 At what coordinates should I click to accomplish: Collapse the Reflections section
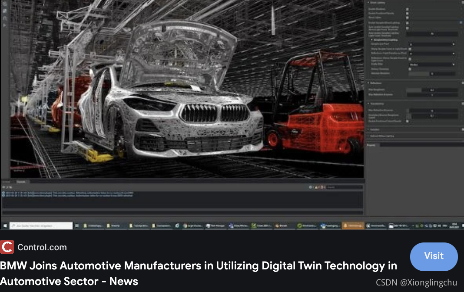(x=368, y=83)
